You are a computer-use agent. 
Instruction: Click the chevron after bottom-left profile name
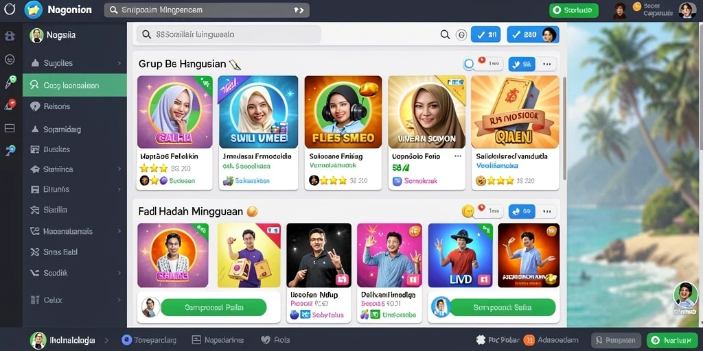click(106, 341)
